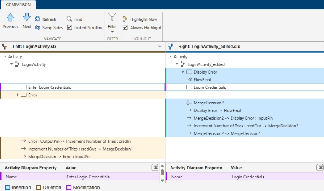Click the arrow icon of MergeDecision -> Error : InputPin
The image size is (324, 191).
tap(24, 156)
